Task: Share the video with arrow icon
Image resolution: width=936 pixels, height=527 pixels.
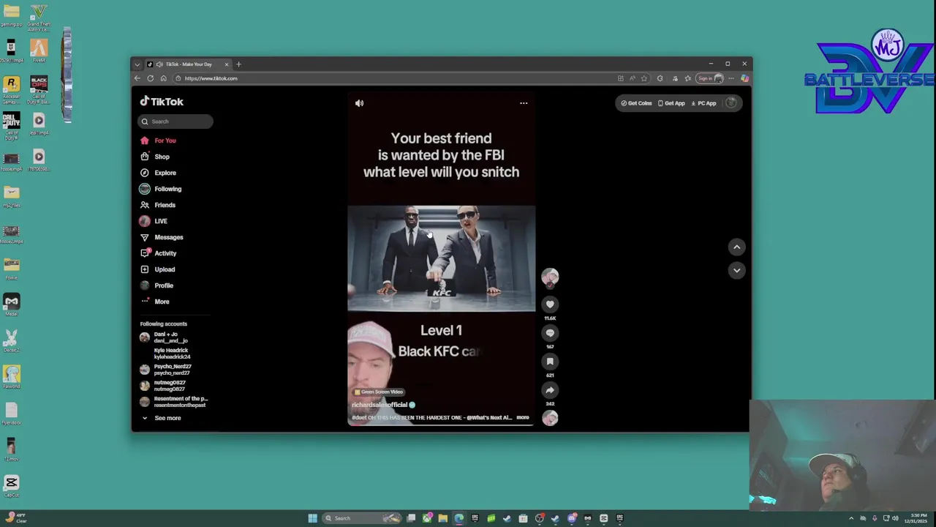Action: pyautogui.click(x=550, y=390)
